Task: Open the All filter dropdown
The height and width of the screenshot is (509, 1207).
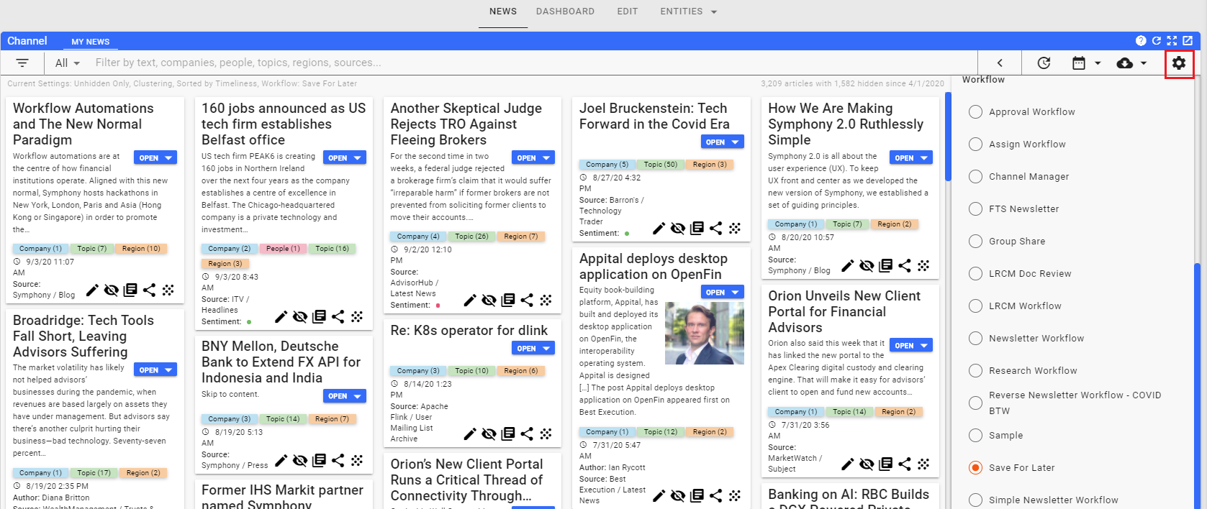Action: [x=67, y=63]
